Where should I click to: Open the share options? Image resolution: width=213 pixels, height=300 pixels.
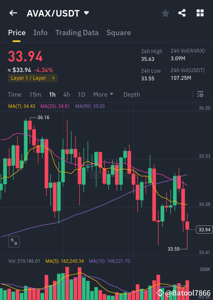[182, 13]
